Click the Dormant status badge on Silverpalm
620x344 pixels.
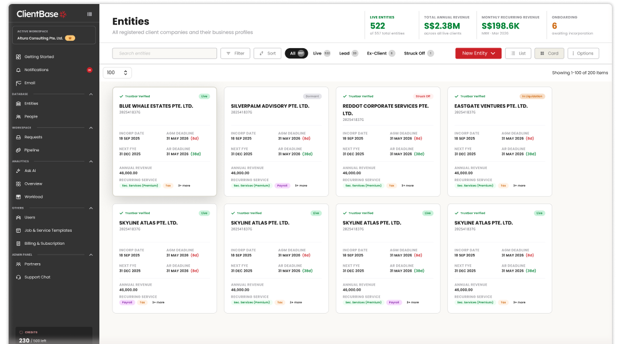coord(312,96)
